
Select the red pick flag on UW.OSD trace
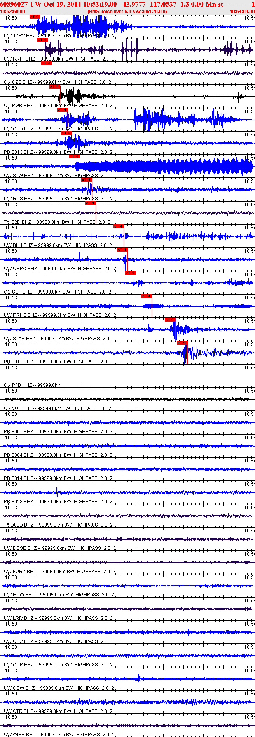pyautogui.click(x=63, y=110)
